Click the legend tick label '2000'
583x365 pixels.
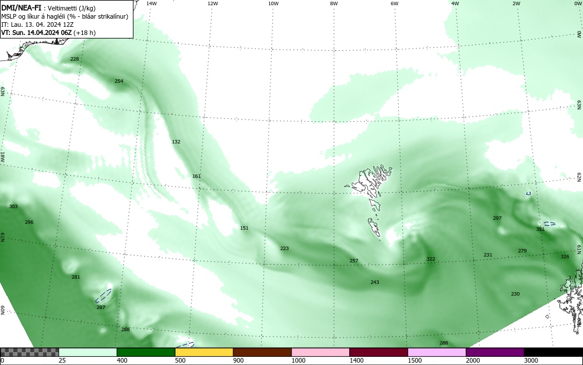pos(473,360)
